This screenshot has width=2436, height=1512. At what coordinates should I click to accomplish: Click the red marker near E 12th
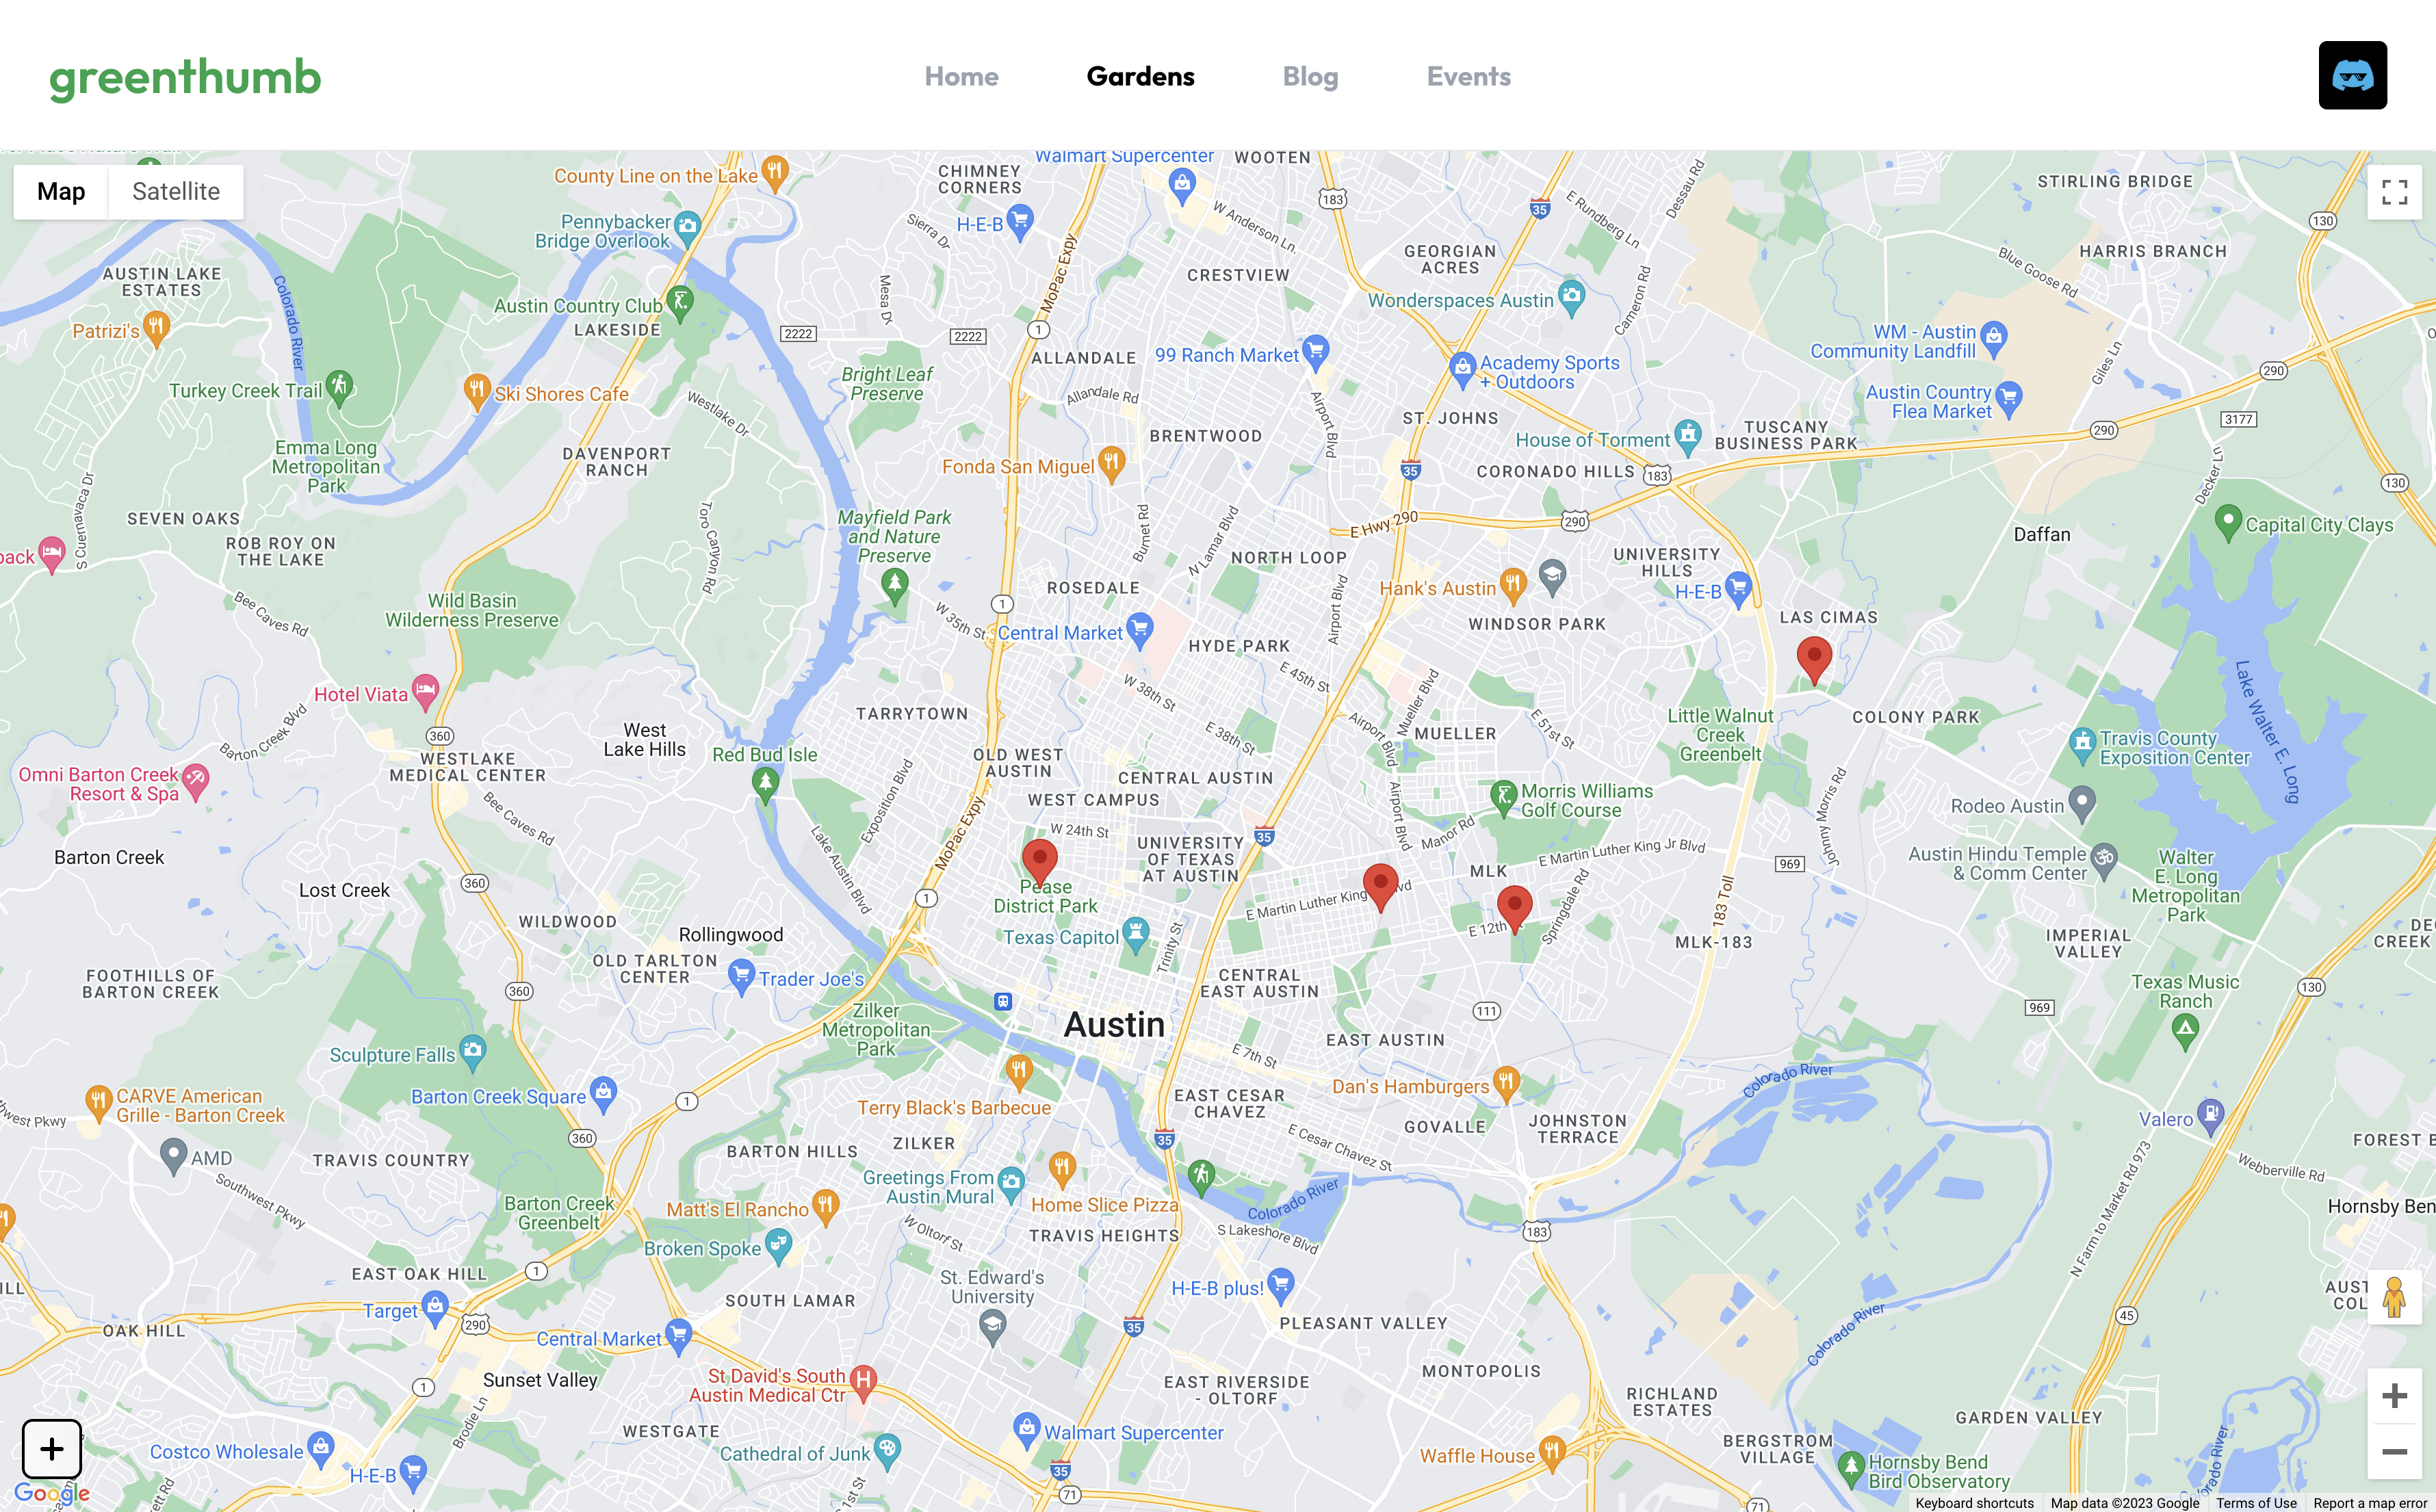(x=1514, y=909)
